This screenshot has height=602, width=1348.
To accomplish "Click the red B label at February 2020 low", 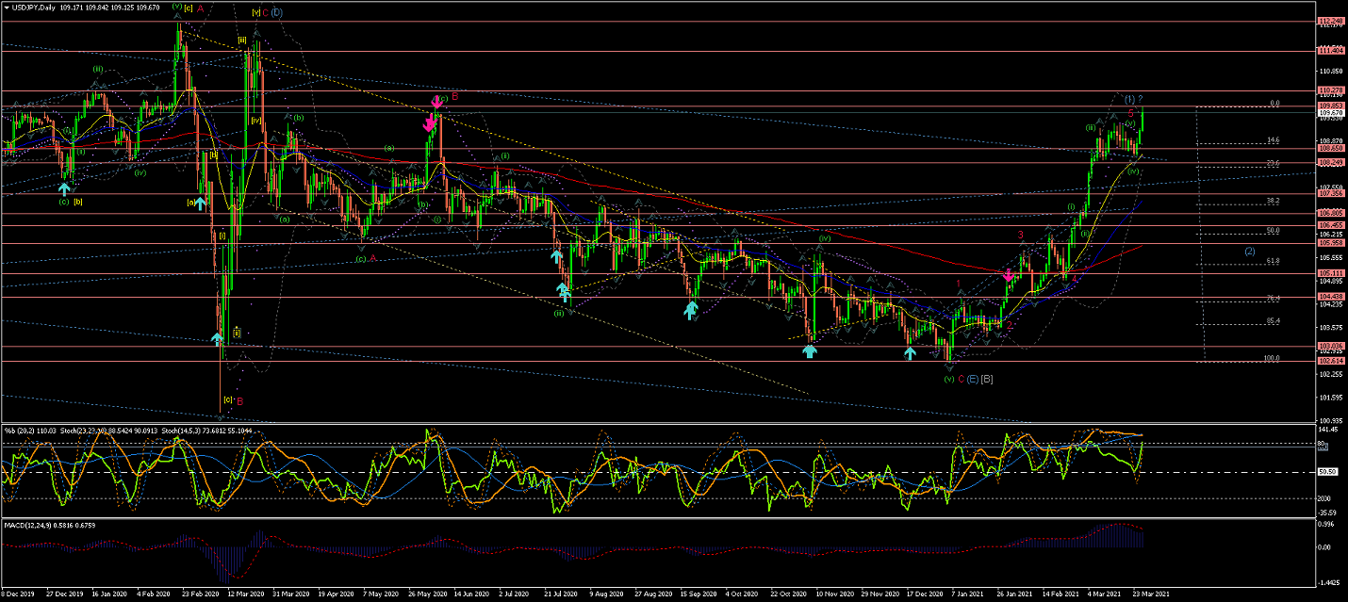I will (x=239, y=401).
